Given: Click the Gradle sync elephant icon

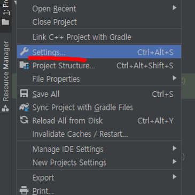Looking at the screenshot, I should 24,107.
